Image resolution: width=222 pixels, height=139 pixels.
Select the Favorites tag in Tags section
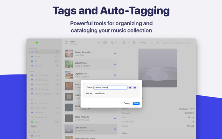click(44, 113)
